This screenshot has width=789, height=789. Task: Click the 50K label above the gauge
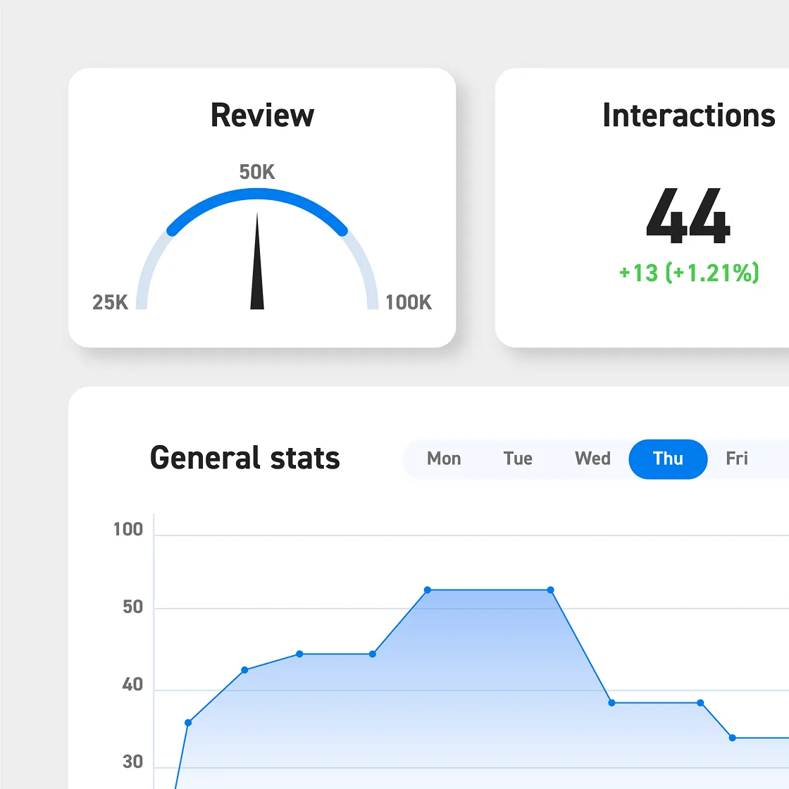[257, 172]
